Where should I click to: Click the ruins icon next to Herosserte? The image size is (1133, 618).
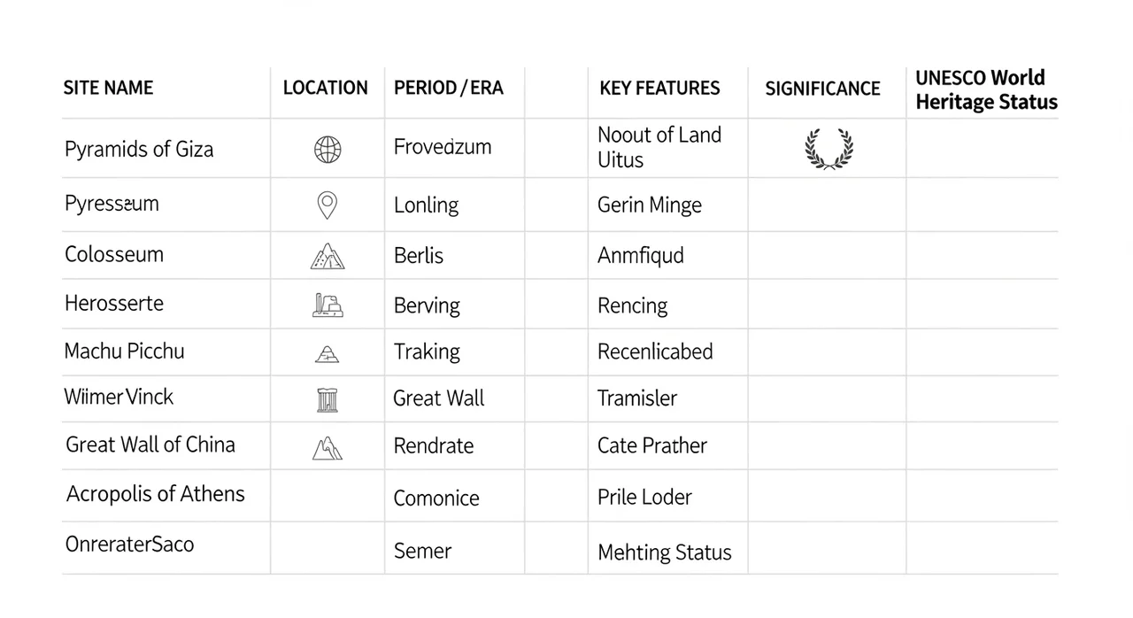pos(328,305)
